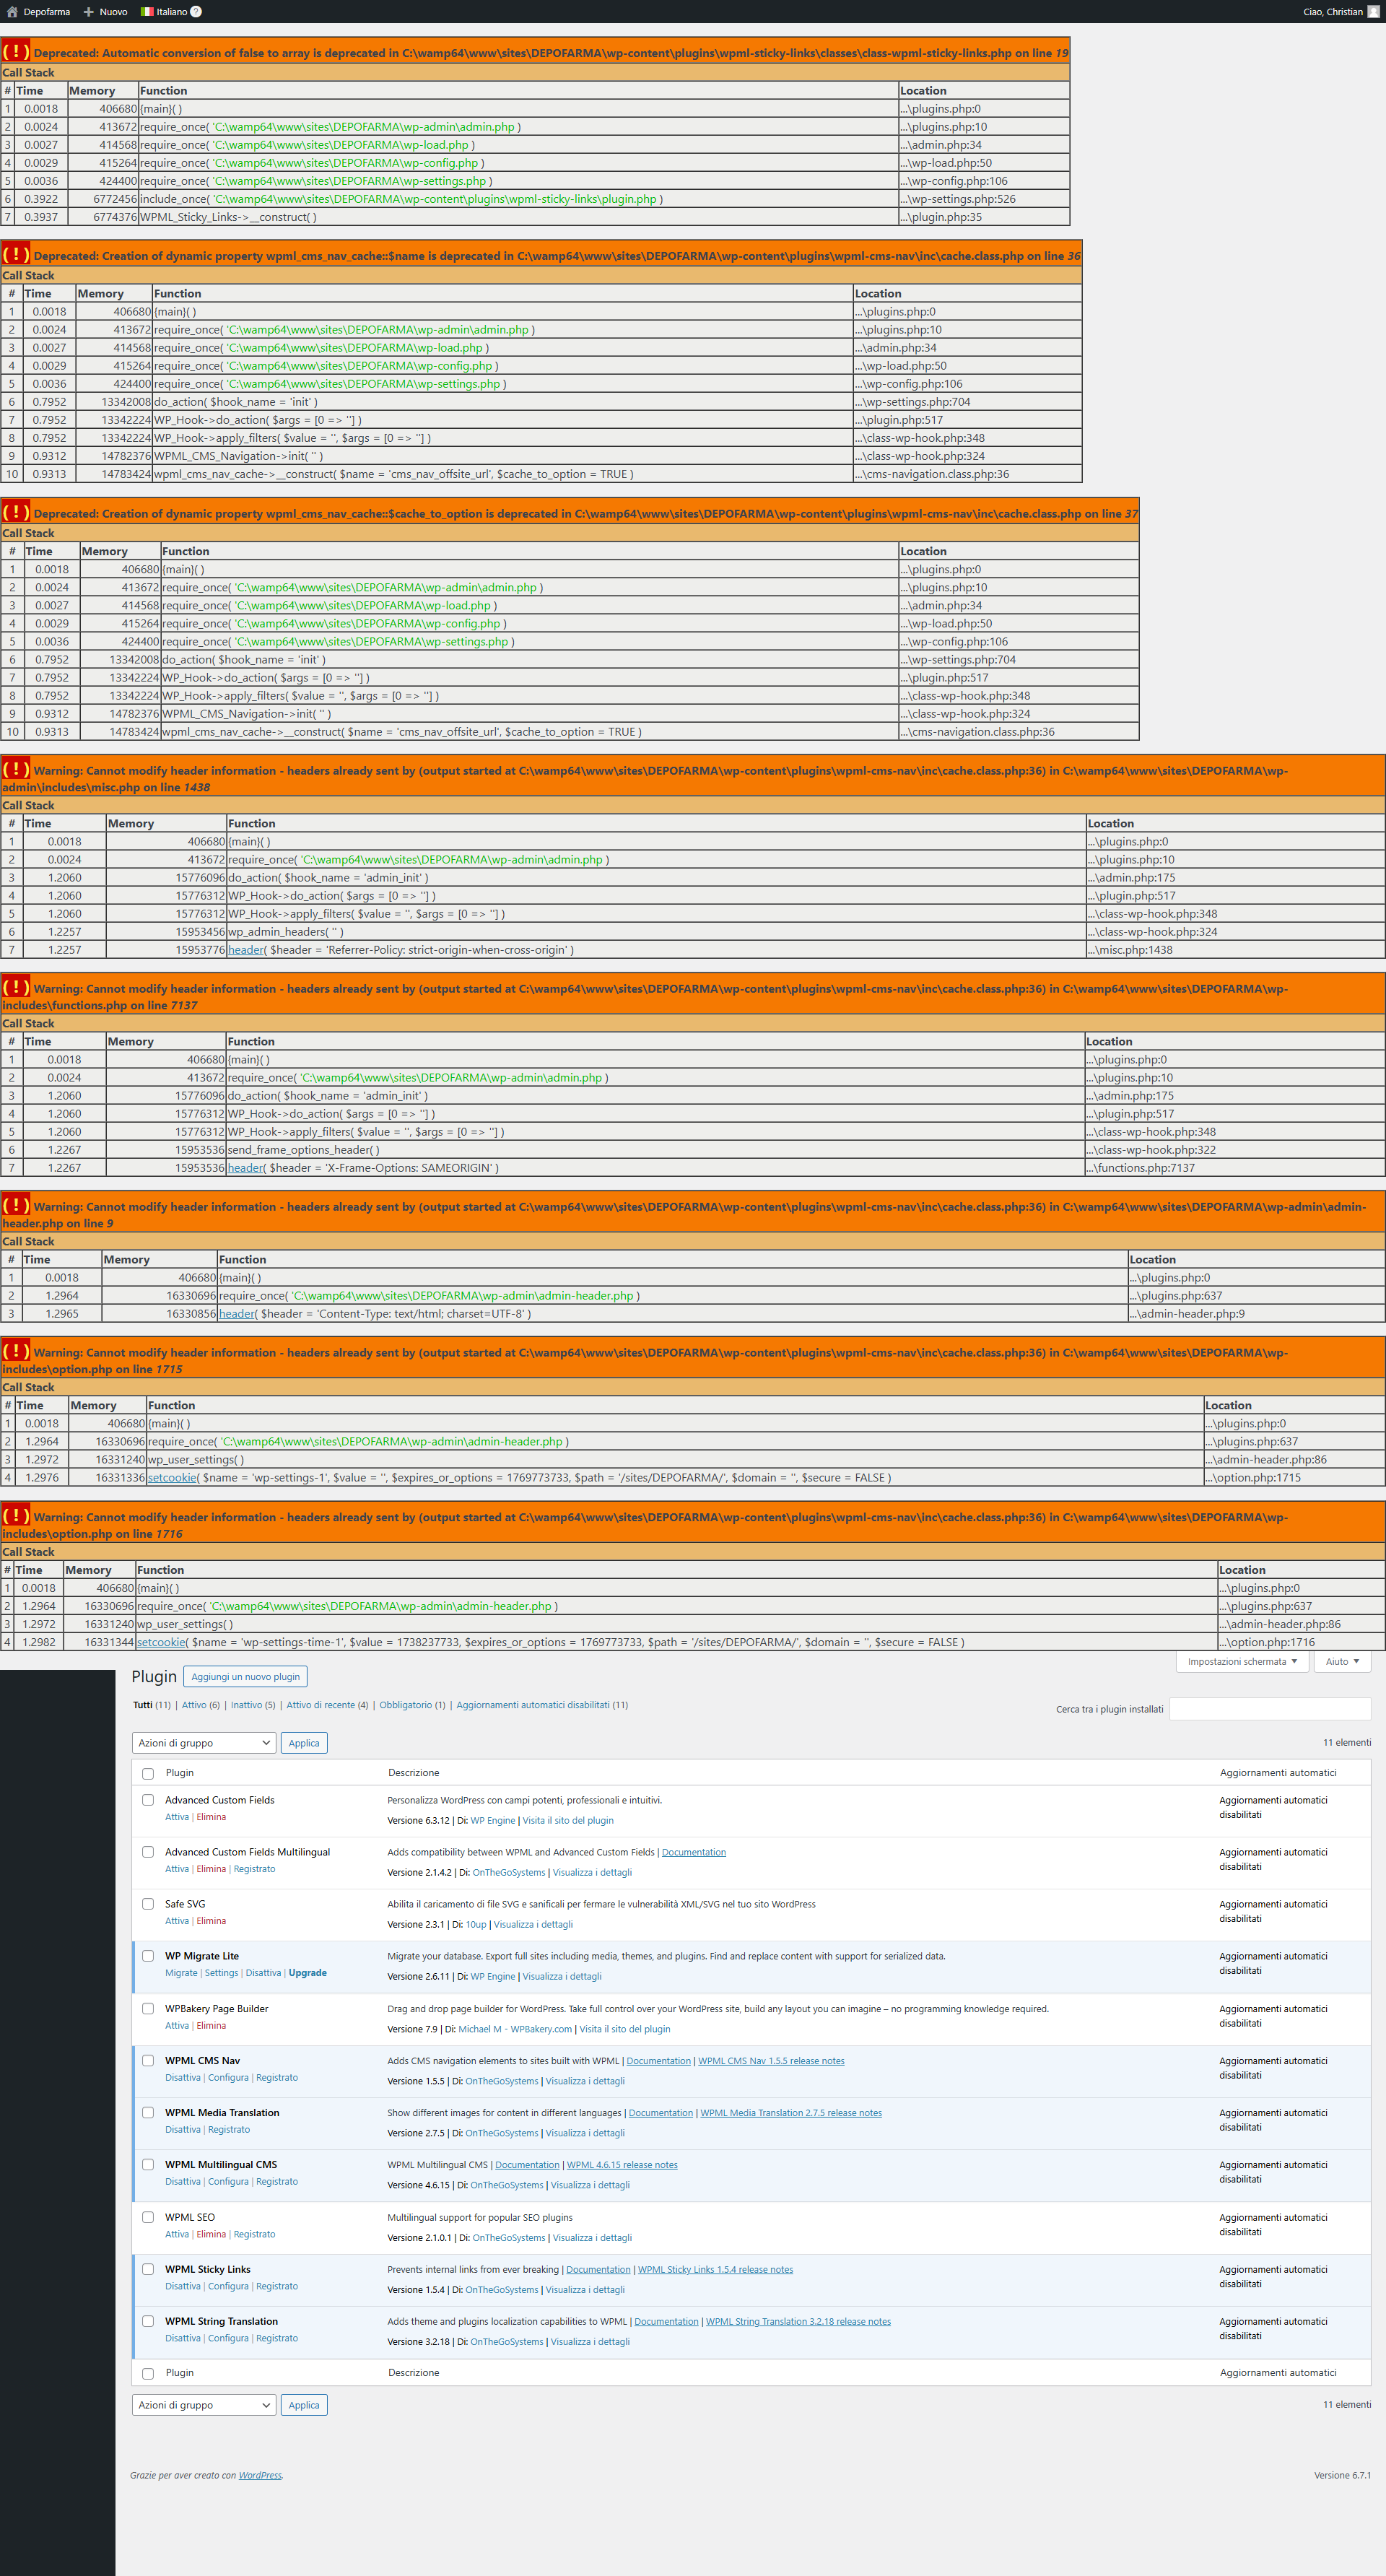Check the Advanced Custom Fields checkbox
Image resolution: width=1386 pixels, height=2576 pixels.
(148, 1800)
